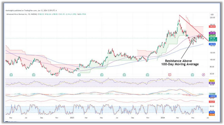This screenshot has height=125, width=224.
Task: Click the 60.00 price axis label
Action: tap(212, 74)
